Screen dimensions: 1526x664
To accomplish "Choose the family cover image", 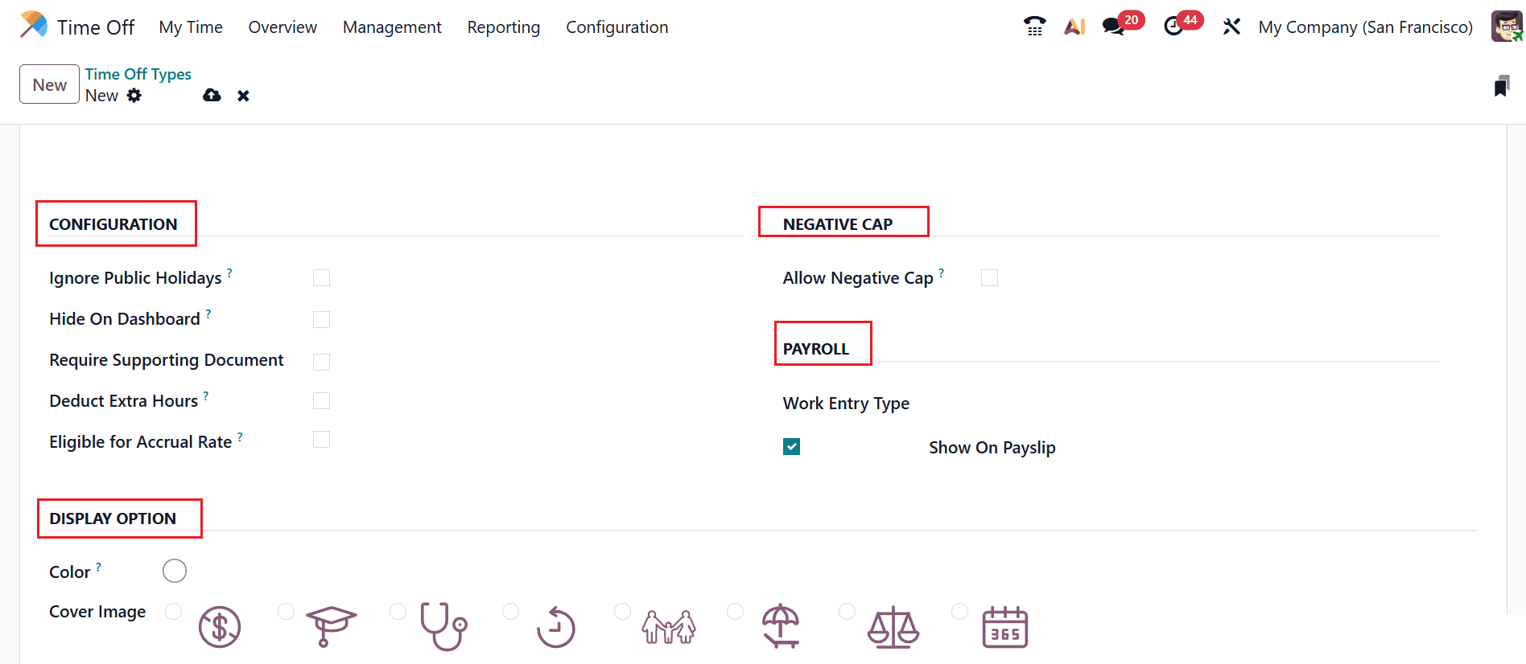I will click(669, 627).
